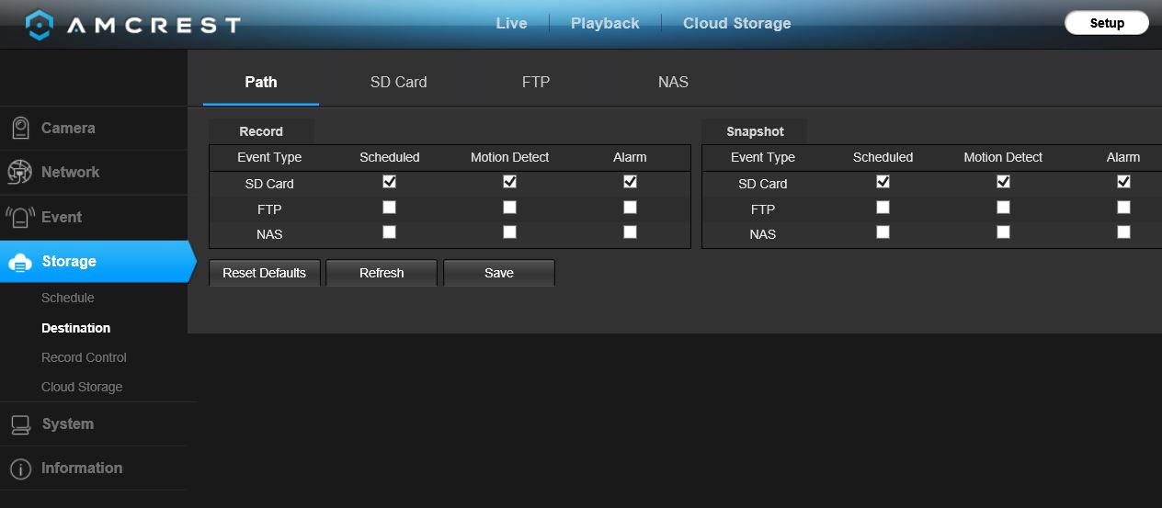This screenshot has height=508, width=1162.
Task: Collapse the Storage sidebar section
Action: pyautogui.click(x=97, y=262)
